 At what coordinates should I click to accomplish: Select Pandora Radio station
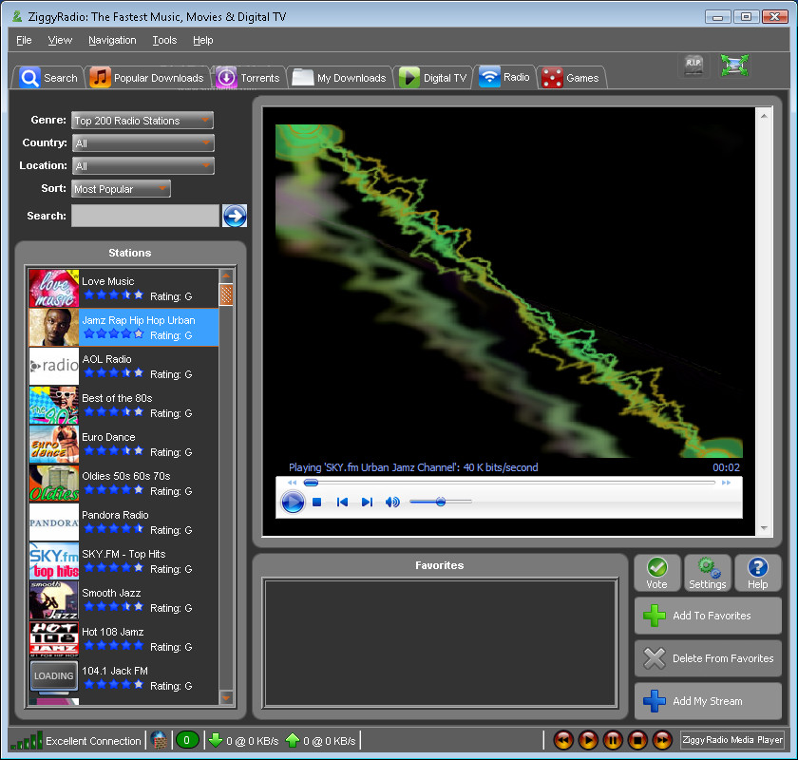(123, 522)
